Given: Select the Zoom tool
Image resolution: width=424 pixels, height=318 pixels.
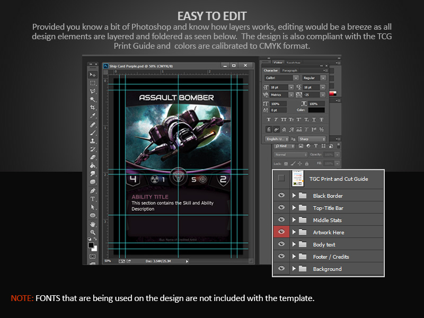Looking at the screenshot, I should click(93, 232).
